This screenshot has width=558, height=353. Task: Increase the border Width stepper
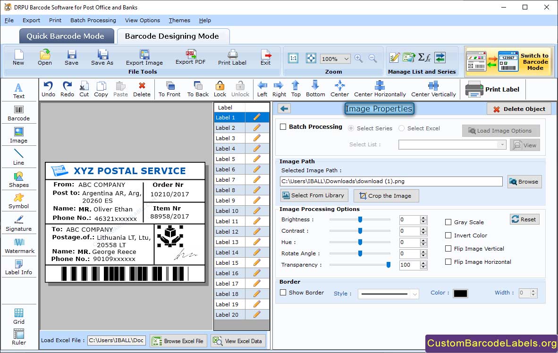533,291
